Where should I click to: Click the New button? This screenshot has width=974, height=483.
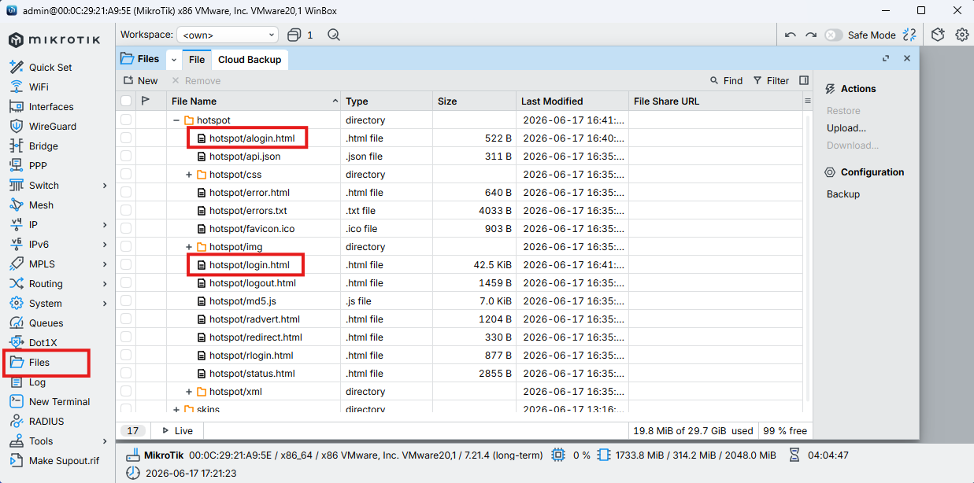coord(140,81)
